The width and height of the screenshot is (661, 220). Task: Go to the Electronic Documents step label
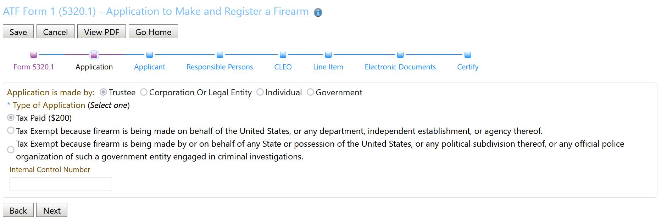click(400, 67)
